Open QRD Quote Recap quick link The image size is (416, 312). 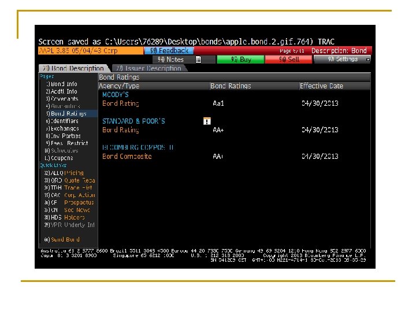pyautogui.click(x=69, y=180)
